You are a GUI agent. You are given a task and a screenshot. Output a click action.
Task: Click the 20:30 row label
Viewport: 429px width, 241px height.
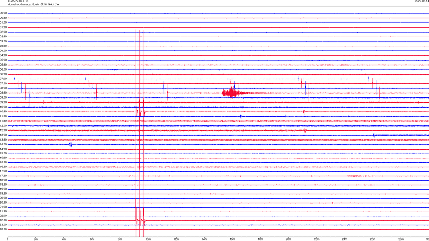tap(4, 203)
